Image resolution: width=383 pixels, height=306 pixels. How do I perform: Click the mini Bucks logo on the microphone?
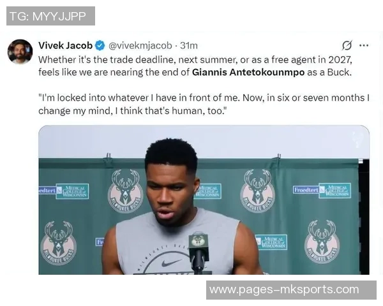[x=199, y=241]
